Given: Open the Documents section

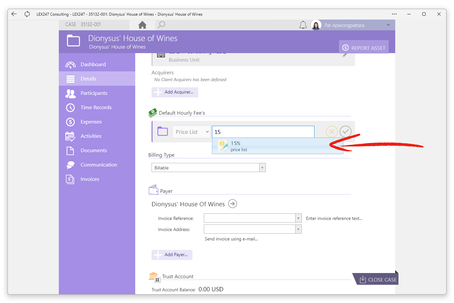Looking at the screenshot, I should point(97,150).
